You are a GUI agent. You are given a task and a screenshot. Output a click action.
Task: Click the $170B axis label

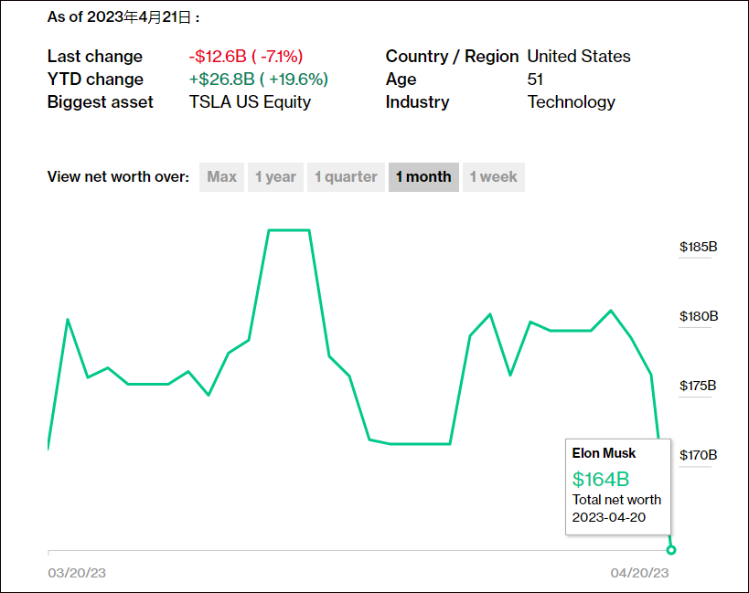pyautogui.click(x=698, y=454)
